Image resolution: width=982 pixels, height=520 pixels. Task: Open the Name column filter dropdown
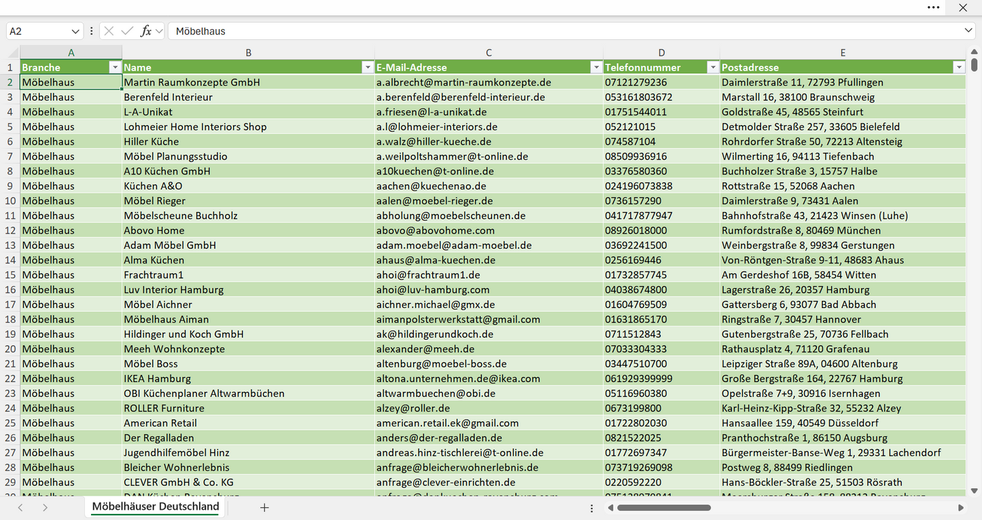[368, 67]
